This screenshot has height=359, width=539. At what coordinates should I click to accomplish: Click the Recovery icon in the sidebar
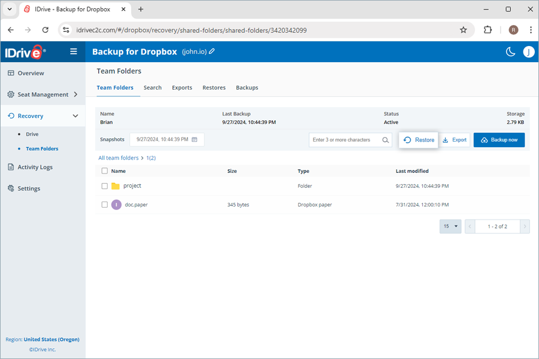point(10,115)
